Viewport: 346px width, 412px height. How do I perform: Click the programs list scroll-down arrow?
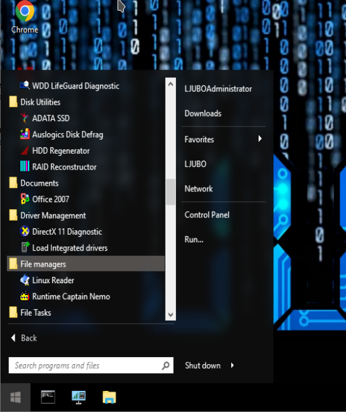tap(170, 314)
